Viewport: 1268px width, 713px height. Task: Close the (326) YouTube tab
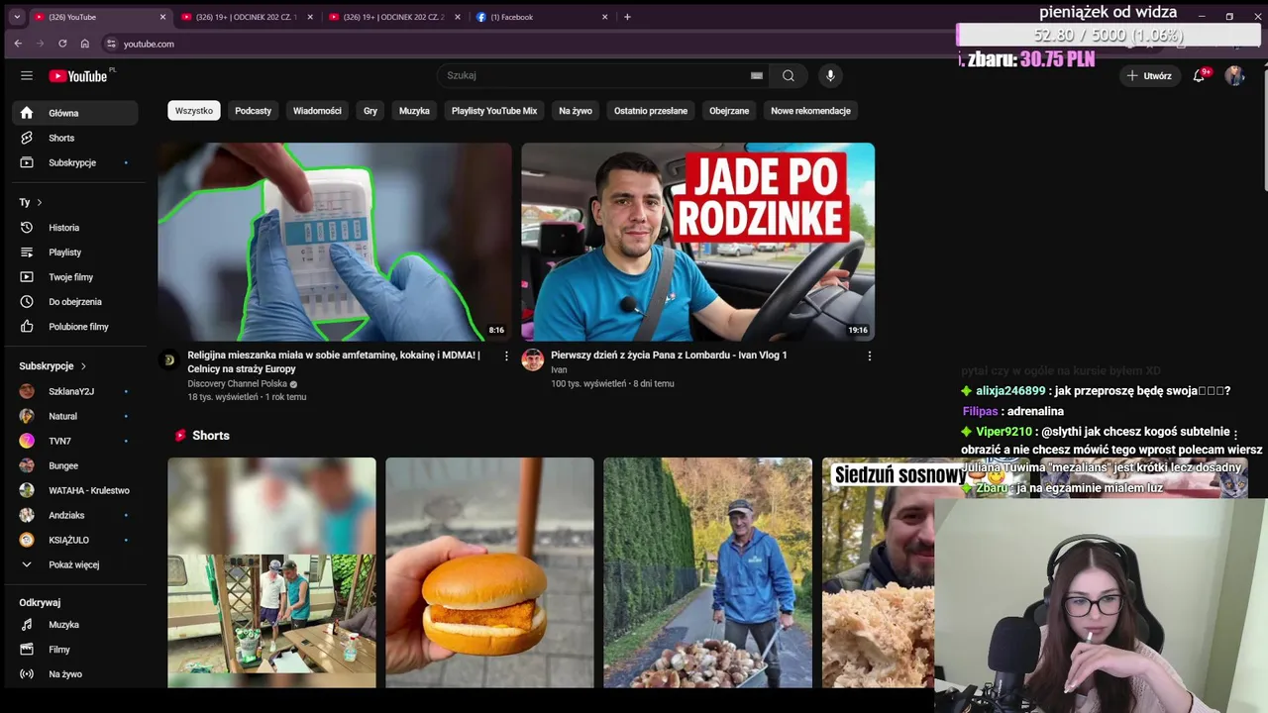click(162, 17)
